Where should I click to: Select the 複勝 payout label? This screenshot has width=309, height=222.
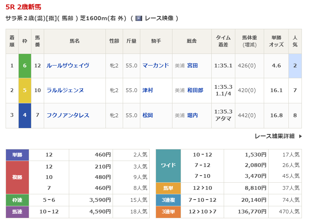(17, 177)
